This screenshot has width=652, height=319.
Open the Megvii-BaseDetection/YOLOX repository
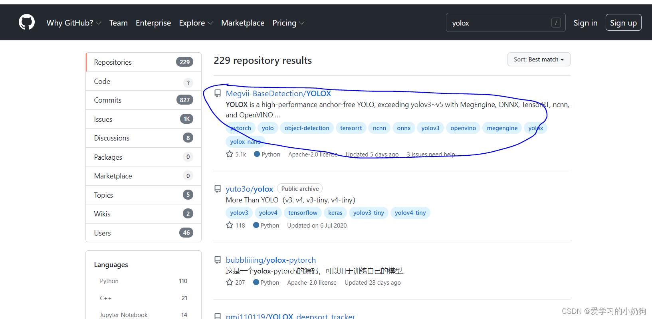coord(278,93)
